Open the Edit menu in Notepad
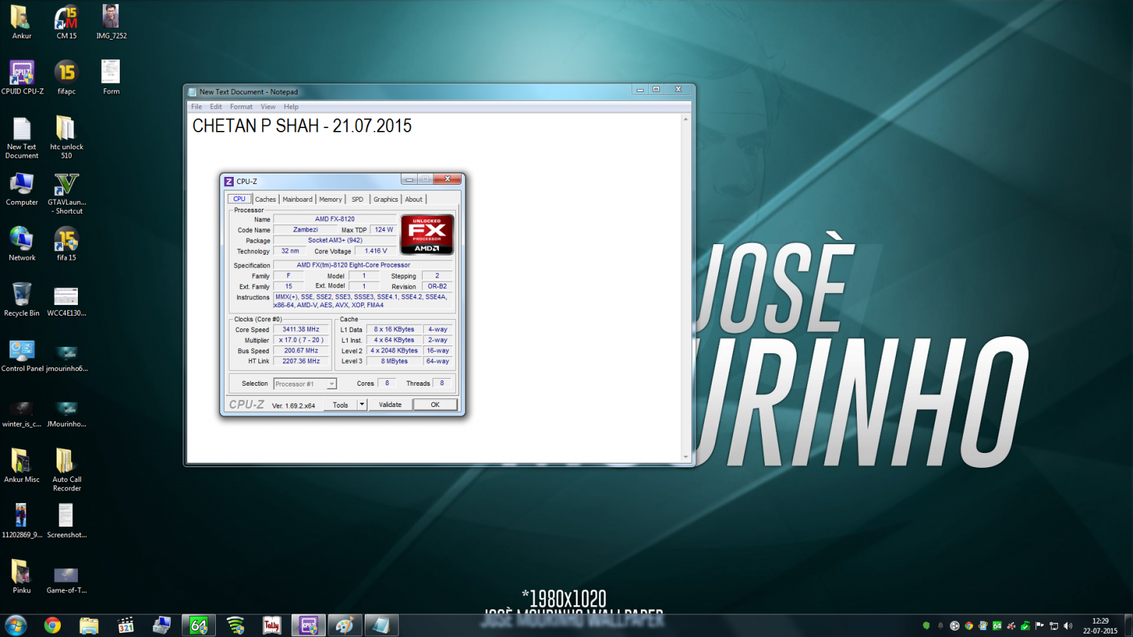The image size is (1133, 637). pos(216,107)
